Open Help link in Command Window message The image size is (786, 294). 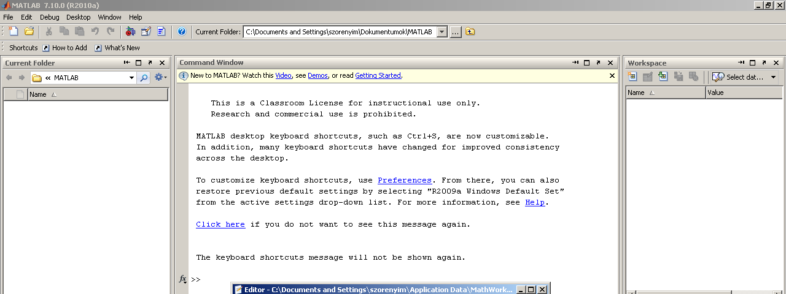click(535, 202)
